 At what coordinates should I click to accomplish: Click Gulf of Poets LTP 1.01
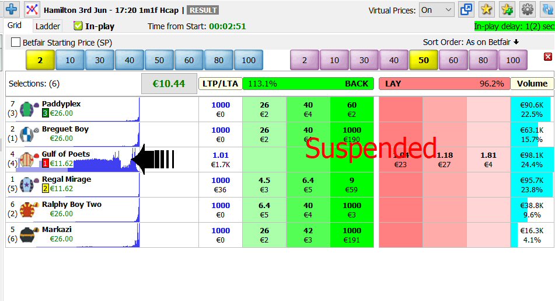point(220,160)
